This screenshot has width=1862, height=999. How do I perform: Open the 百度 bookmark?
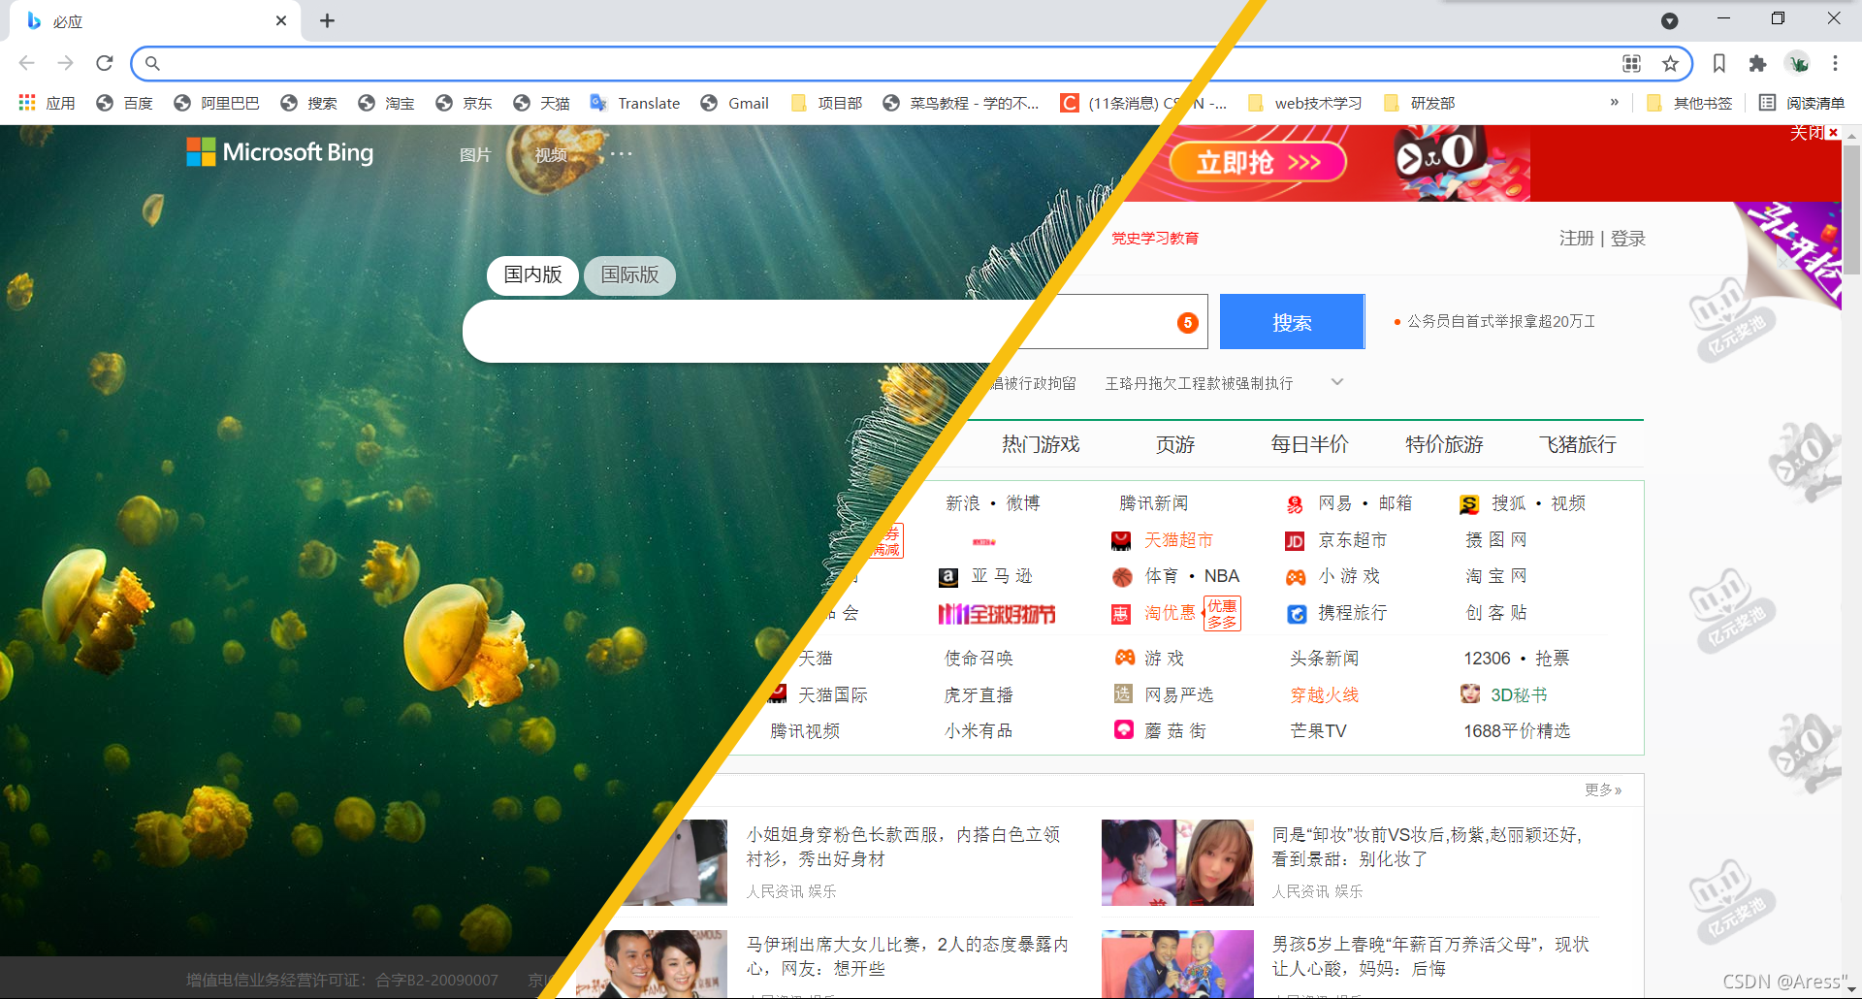point(125,103)
